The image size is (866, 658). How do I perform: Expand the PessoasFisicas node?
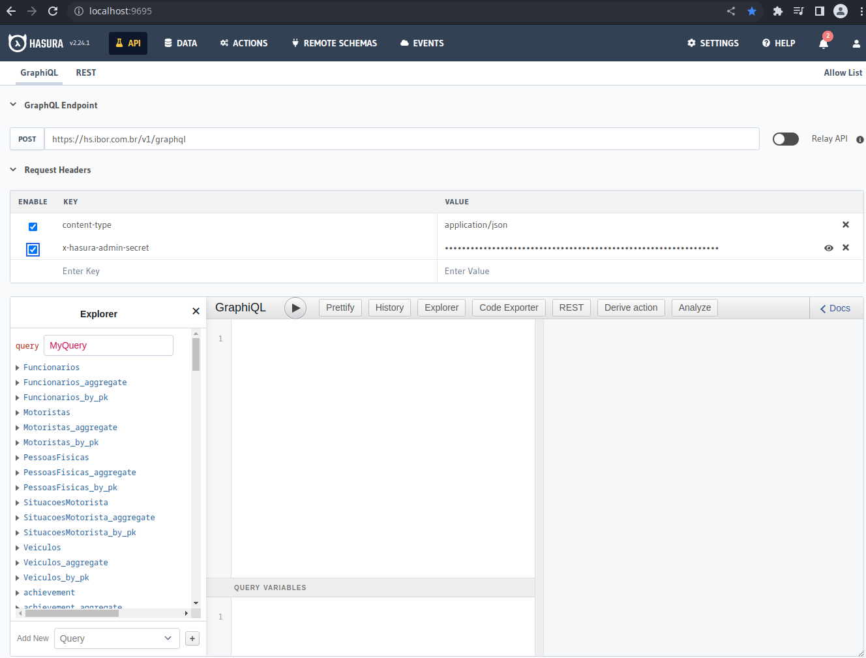click(18, 458)
